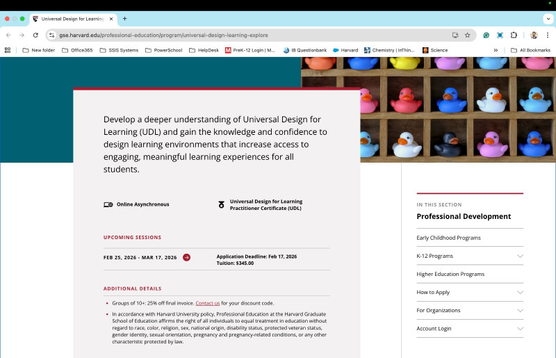Reload the page with the refresh button
The height and width of the screenshot is (358, 556).
point(35,35)
